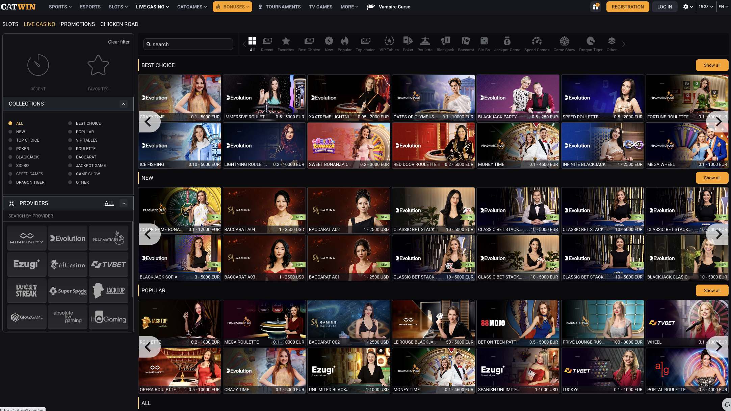Expand the Catgames dropdown menu
The width and height of the screenshot is (731, 411).
[x=192, y=7]
